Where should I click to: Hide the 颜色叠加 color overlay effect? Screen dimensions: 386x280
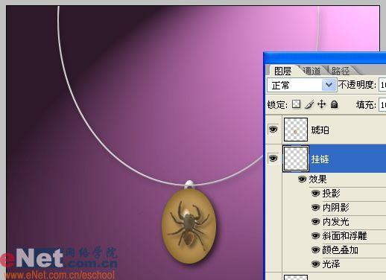point(315,250)
